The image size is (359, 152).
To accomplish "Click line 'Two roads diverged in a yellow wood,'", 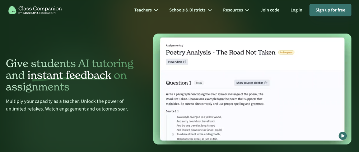I will (199, 117).
